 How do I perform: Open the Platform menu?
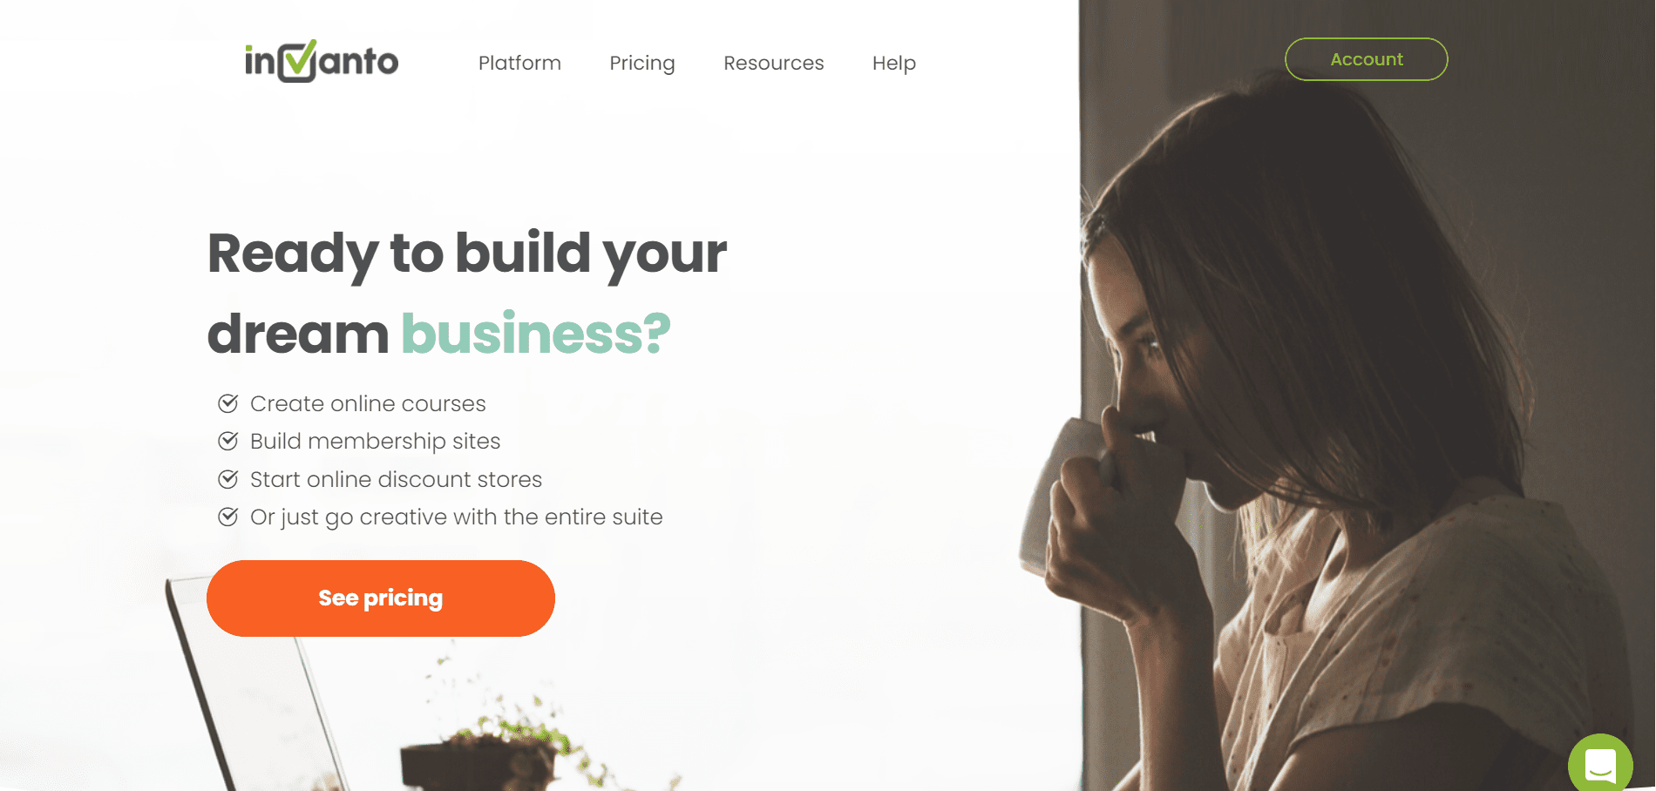[x=519, y=63]
